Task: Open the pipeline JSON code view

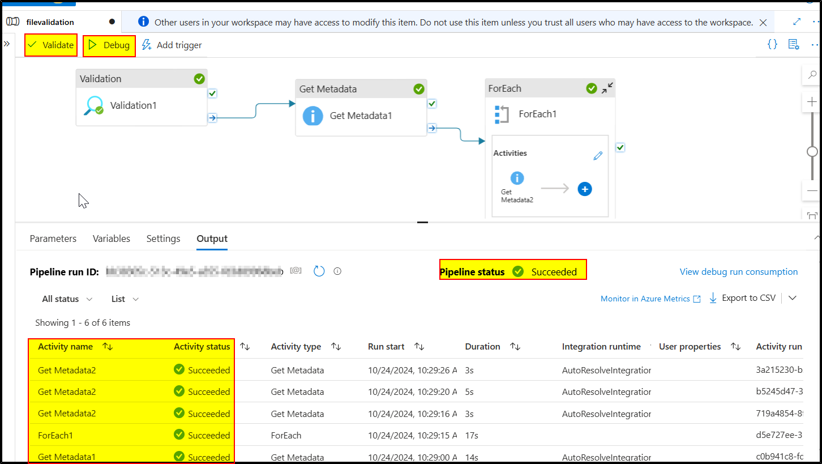Action: (772, 44)
